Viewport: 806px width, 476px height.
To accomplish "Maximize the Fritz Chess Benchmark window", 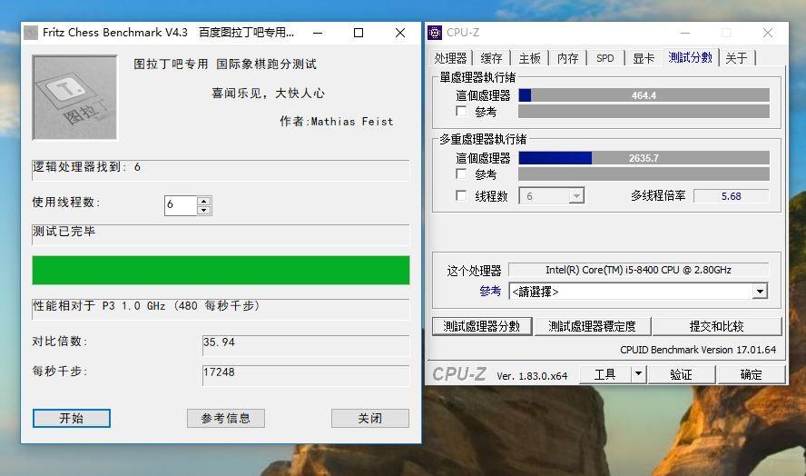I will point(359,33).
